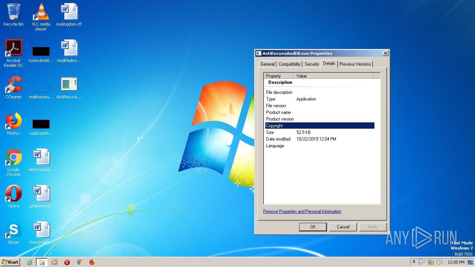This screenshot has width=475, height=267.
Task: Open Remove Properties and Personal Information link
Action: (x=302, y=211)
